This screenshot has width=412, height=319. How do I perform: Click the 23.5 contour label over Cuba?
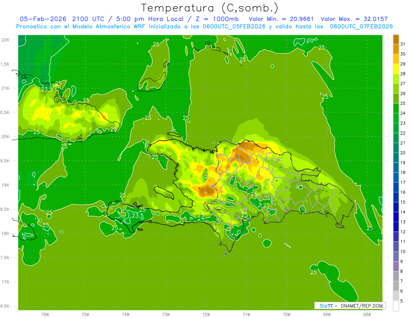coord(47,89)
